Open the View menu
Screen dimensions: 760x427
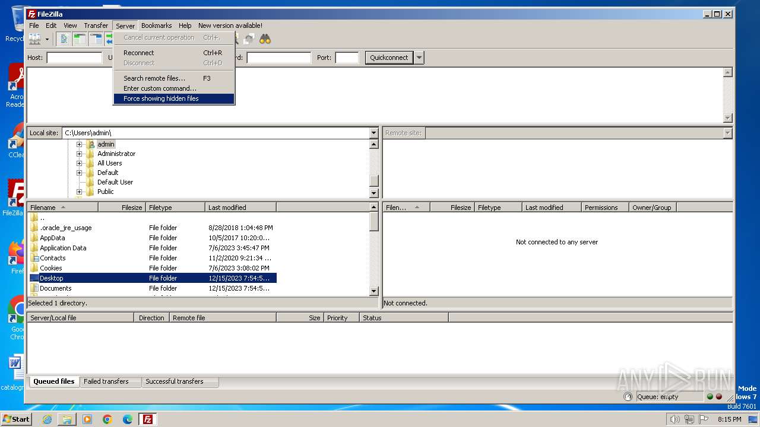[70, 26]
